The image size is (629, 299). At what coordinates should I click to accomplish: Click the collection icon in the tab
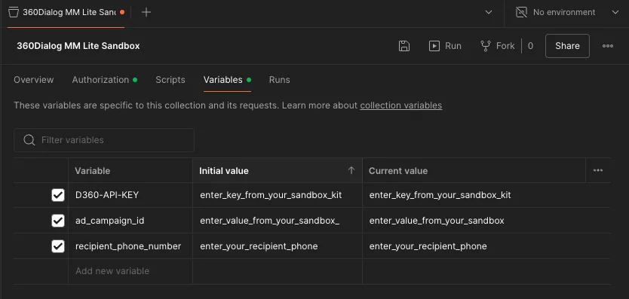point(14,12)
